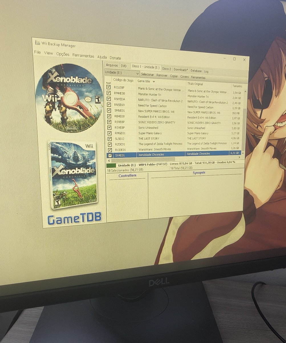Click the Synopsis panel heading

pos(199,173)
